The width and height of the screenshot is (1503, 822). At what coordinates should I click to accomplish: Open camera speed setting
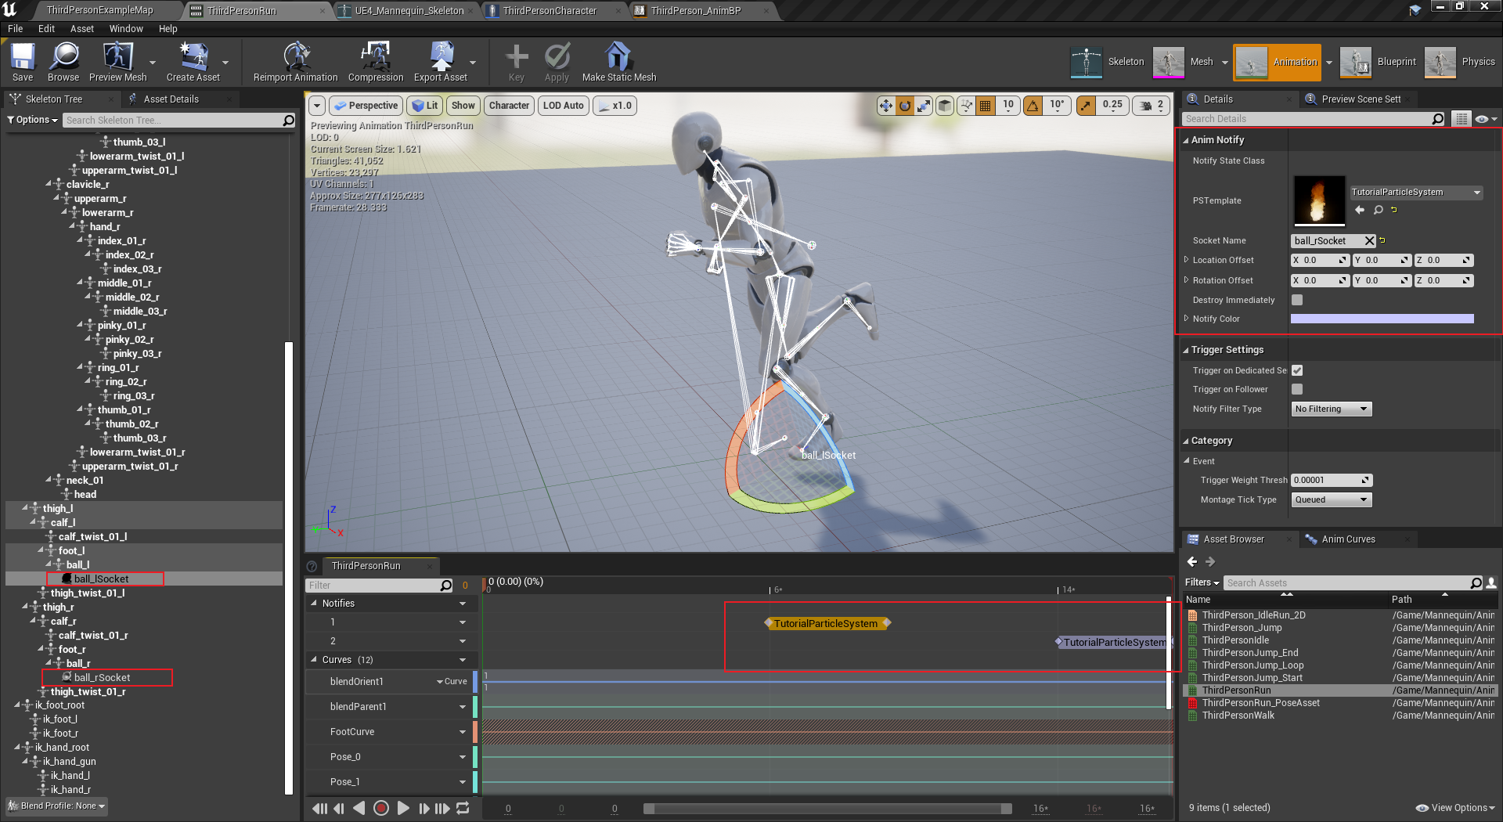pyautogui.click(x=1152, y=106)
